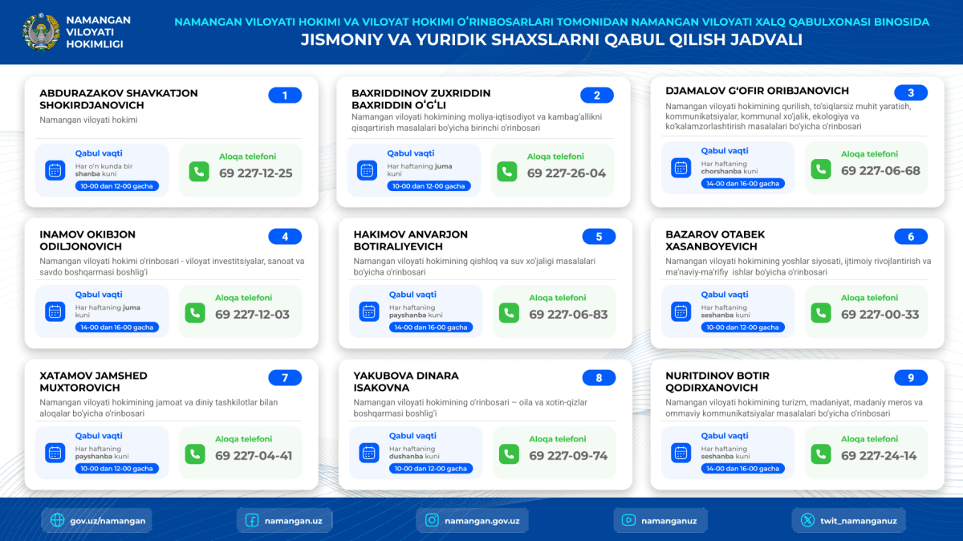Image resolution: width=963 pixels, height=541 pixels.
Task: Click the title Jismoniy va yuridik shaxslarni qabul qilish jadvali
Action: tap(551, 39)
